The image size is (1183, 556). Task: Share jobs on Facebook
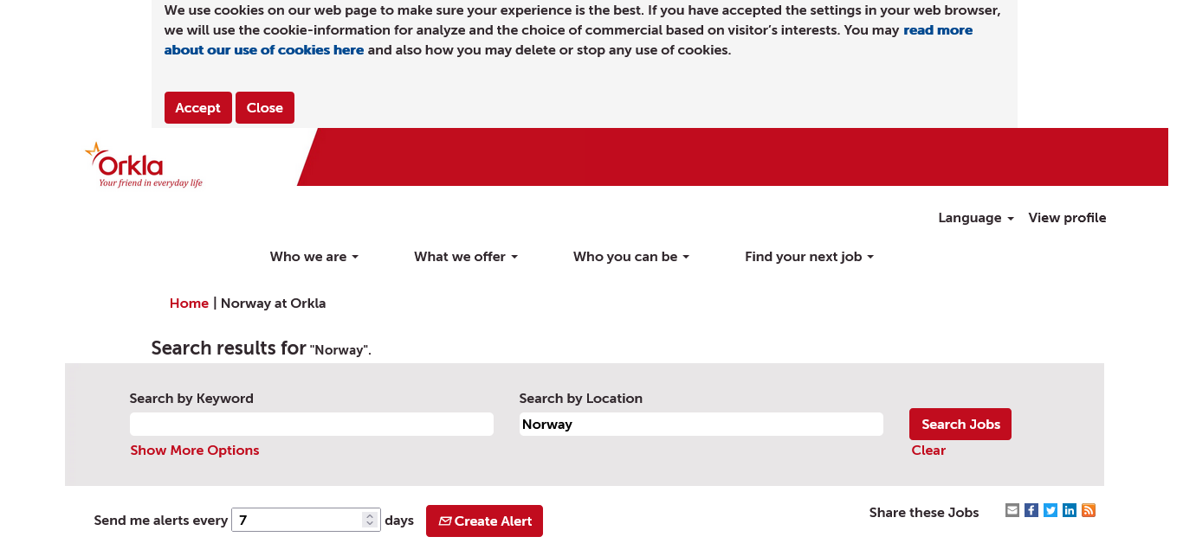(1031, 510)
